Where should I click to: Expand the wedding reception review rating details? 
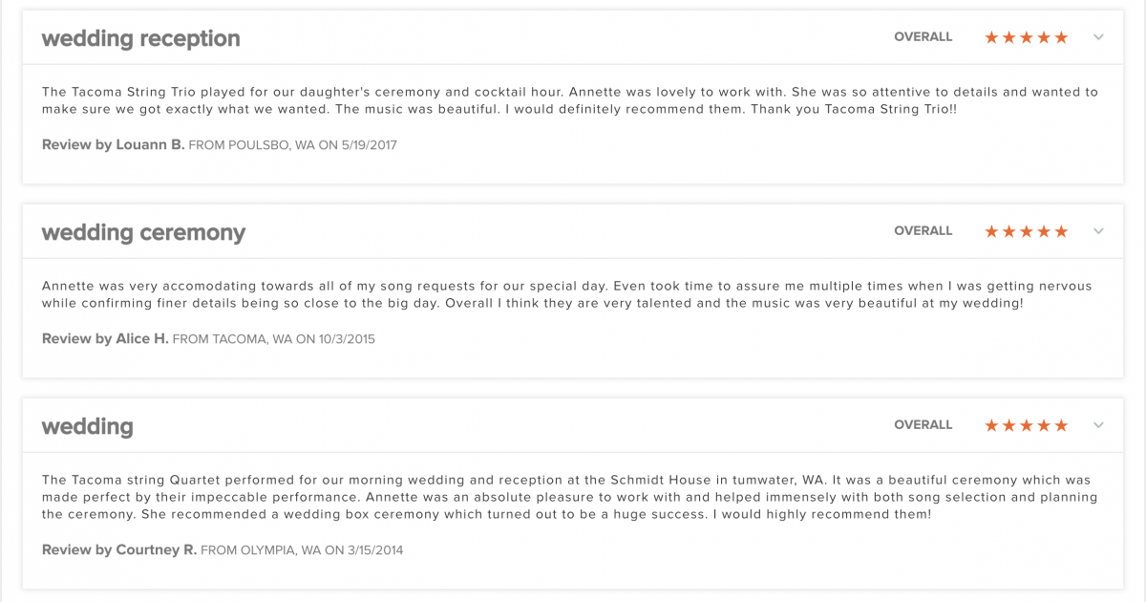tap(1098, 37)
